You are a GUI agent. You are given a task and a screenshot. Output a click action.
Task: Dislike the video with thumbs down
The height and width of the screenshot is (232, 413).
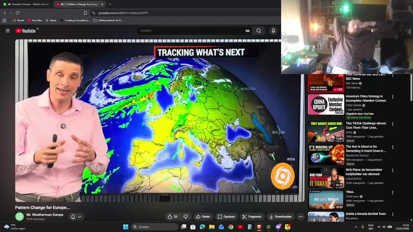point(186,217)
